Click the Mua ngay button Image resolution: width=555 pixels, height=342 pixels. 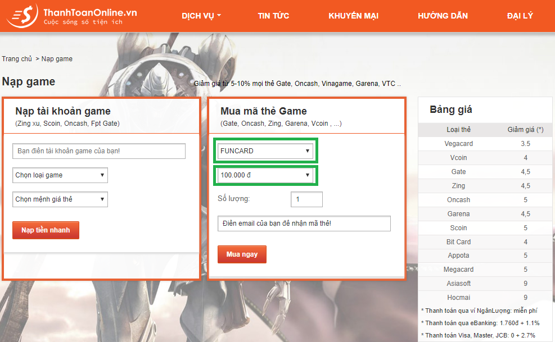(x=242, y=254)
